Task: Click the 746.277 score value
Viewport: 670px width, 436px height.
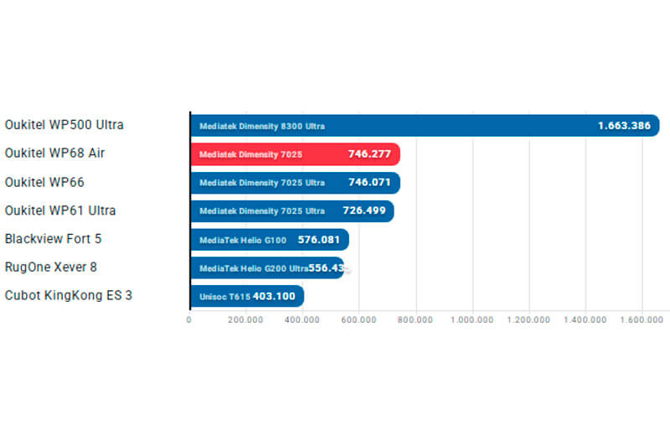Action: coord(369,153)
